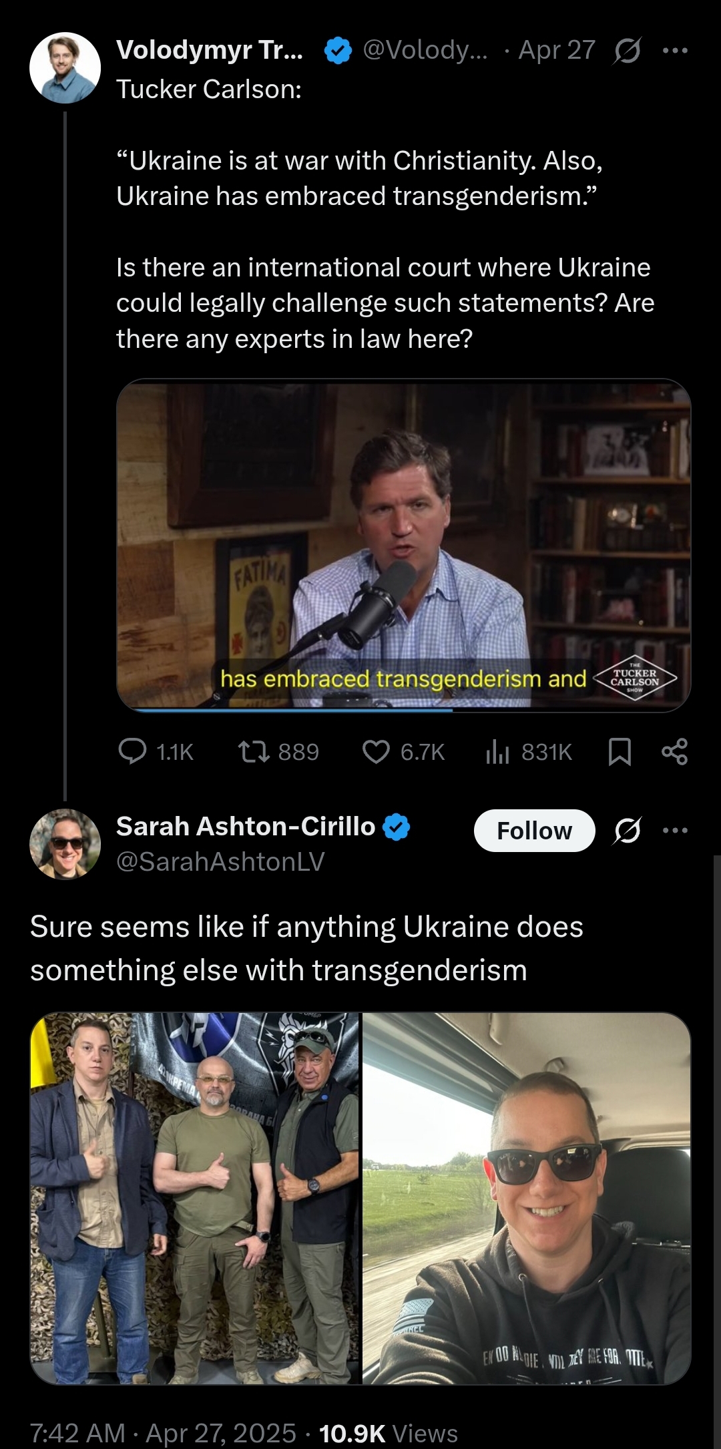721x1449 pixels.
Task: Open the 10.9K Views count
Action: pos(388,1433)
